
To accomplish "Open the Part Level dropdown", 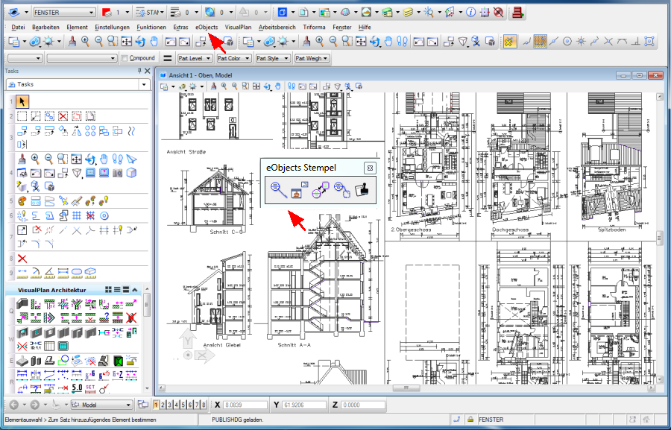I will point(195,58).
